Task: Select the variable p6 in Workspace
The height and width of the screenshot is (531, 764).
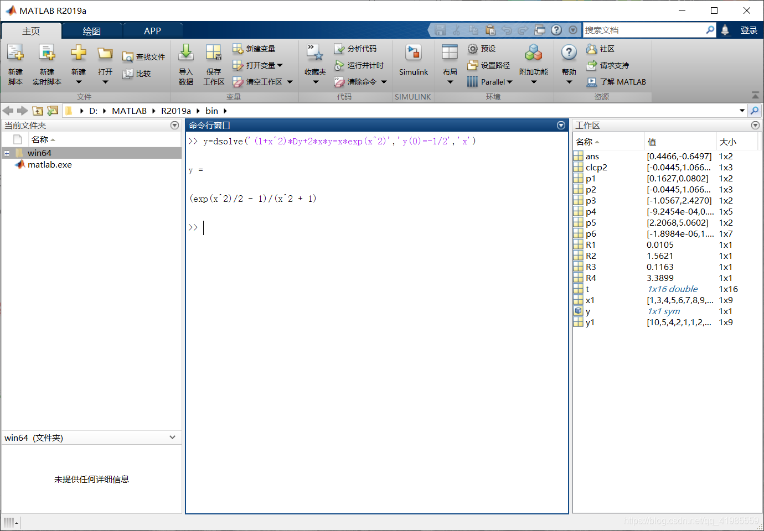Action: click(x=591, y=234)
